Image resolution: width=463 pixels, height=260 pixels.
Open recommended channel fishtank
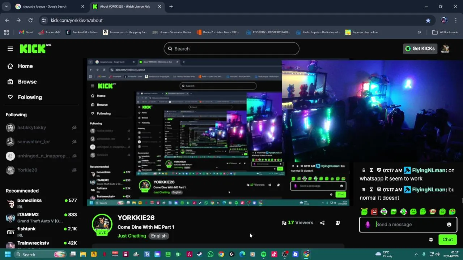tap(41, 231)
